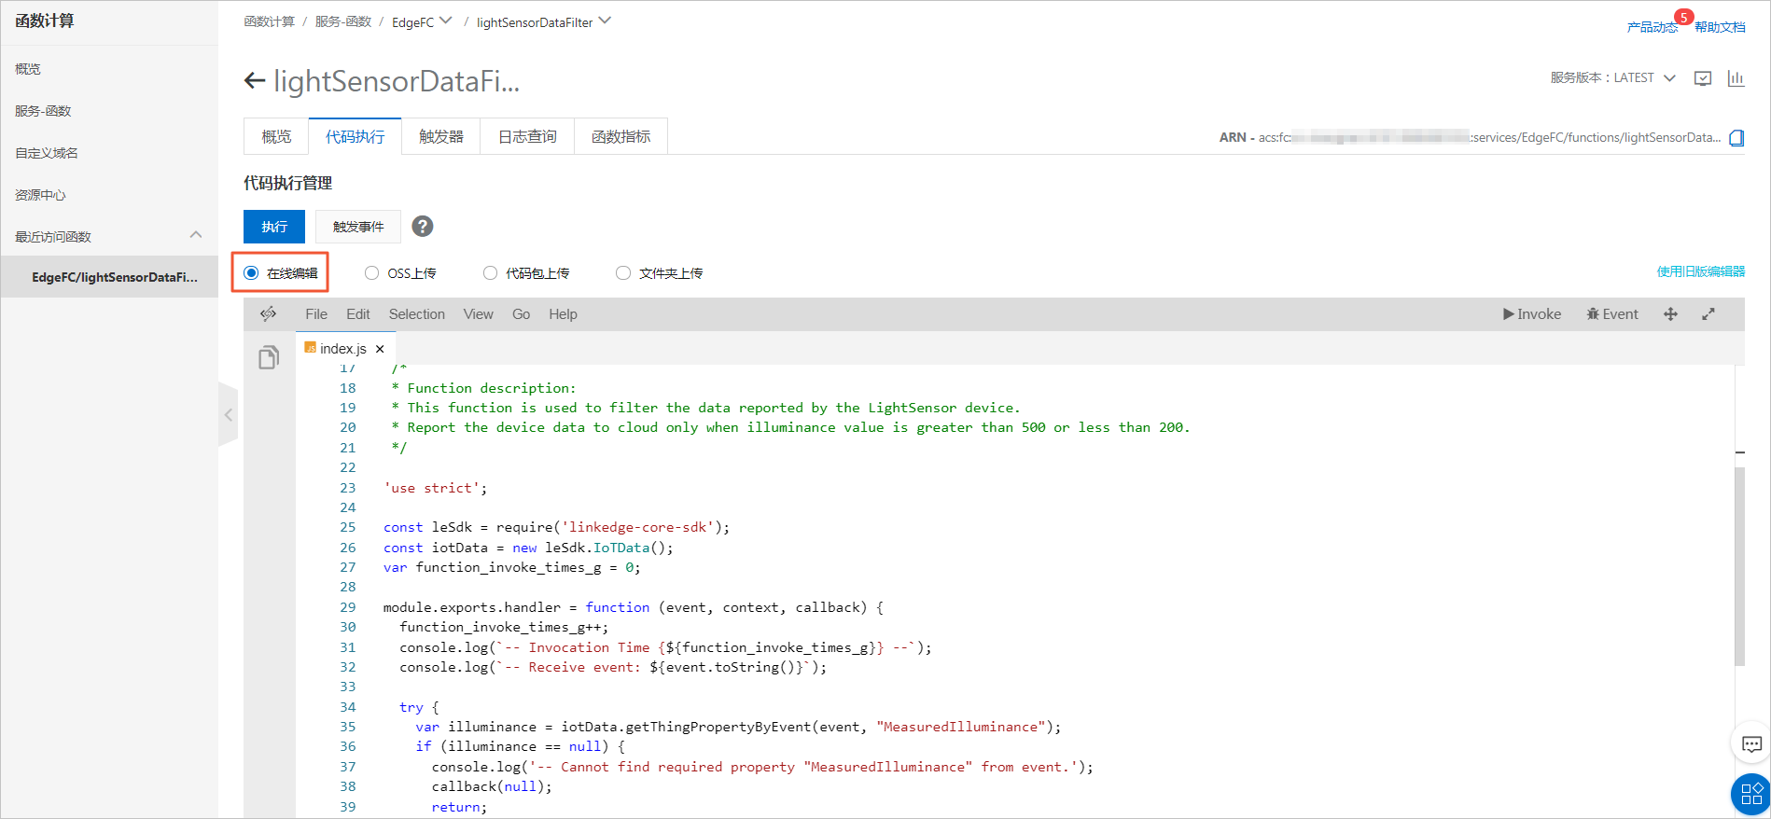This screenshot has height=819, width=1771.
Task: Close the index.js tab
Action: click(380, 349)
